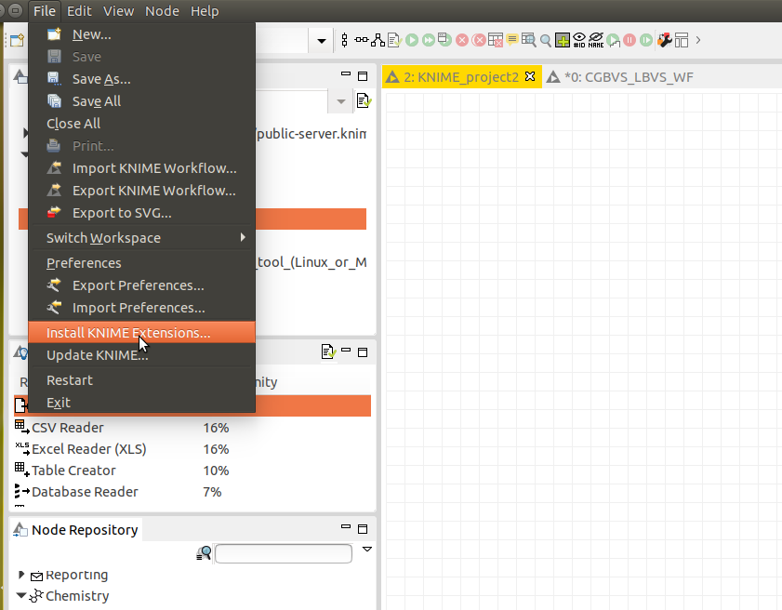Screen dimensions: 782x610
Task: Click the cancel selected node icon
Action: (x=462, y=40)
